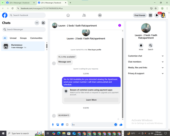The width and height of the screenshot is (170, 136).
Task: Expand Media, files and links section
Action: point(146,68)
